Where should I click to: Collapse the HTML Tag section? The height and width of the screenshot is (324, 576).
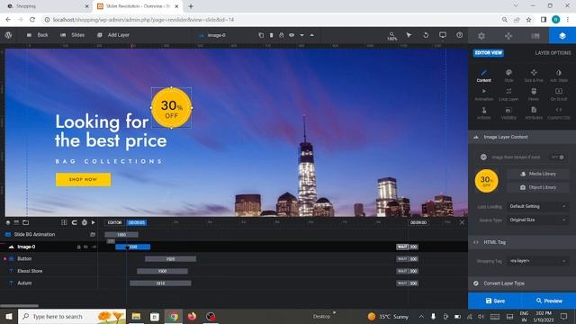(522, 242)
